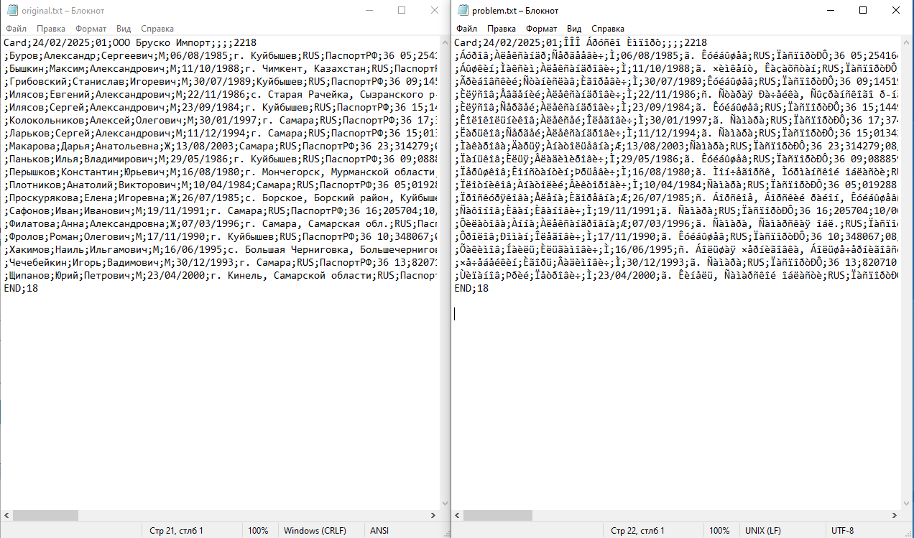This screenshot has width=914, height=538.
Task: Open the Файл menu in original.txt window
Action: click(16, 29)
